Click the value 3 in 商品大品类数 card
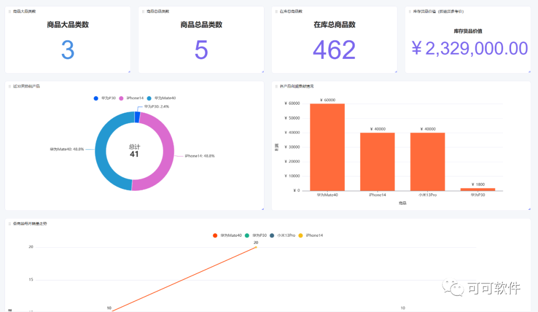 click(68, 50)
